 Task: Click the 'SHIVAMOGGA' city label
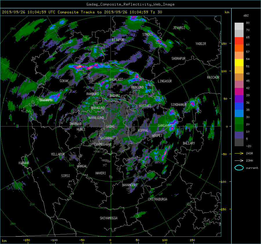tap(108, 218)
